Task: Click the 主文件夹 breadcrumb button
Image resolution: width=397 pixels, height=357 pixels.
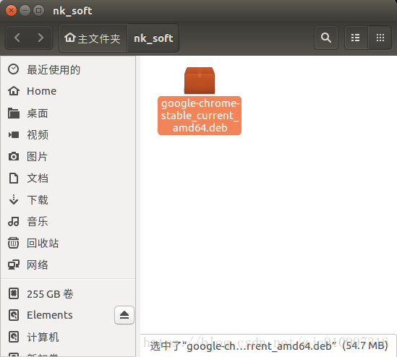Action: [93, 38]
